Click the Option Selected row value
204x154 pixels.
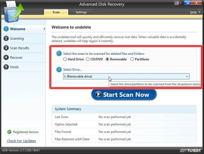115,124
